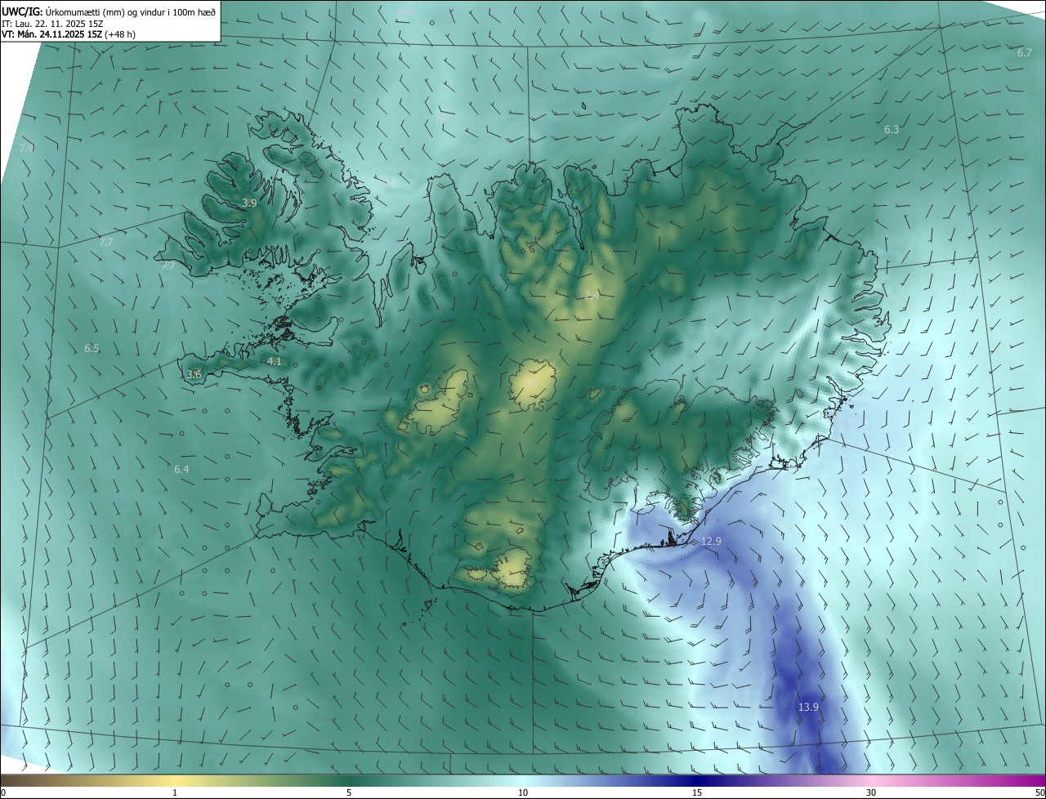Pick the dark blue segment of the color bar
1046x799 pixels.
click(x=697, y=781)
